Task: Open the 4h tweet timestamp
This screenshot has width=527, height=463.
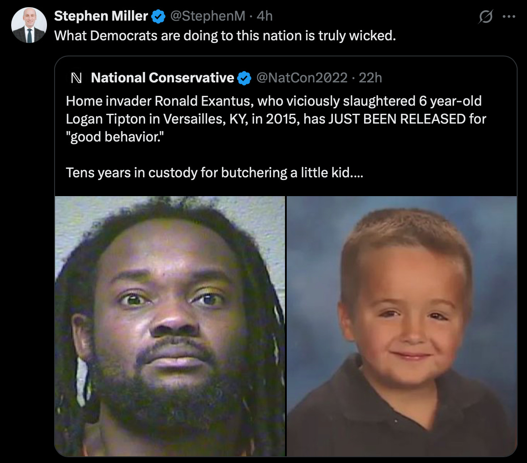Action: (x=264, y=16)
